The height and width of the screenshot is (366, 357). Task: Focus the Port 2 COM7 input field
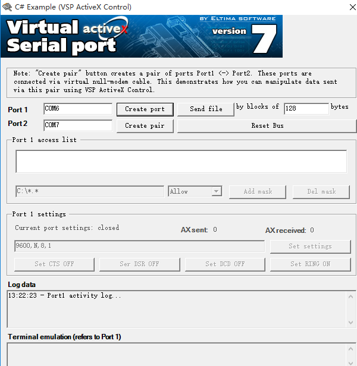coord(78,125)
